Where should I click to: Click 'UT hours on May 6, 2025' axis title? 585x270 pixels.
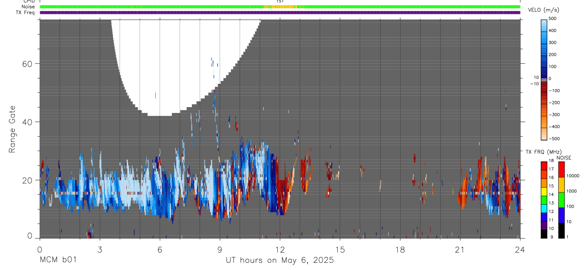coord(280,260)
